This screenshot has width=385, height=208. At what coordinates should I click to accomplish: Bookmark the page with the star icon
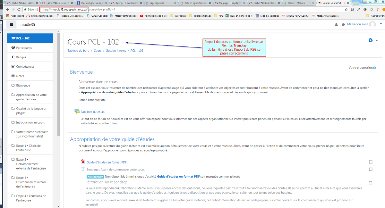coord(346,10)
